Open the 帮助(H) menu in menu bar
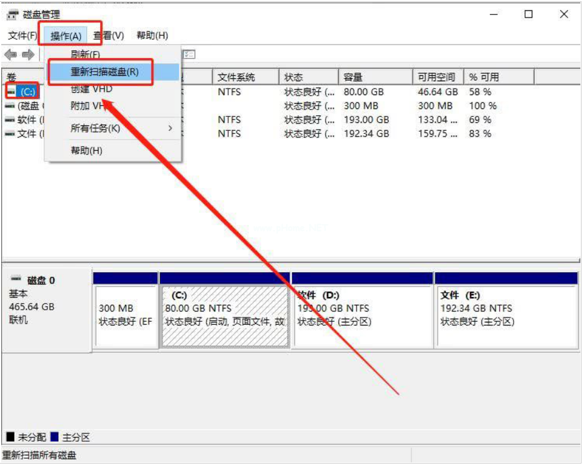 (152, 36)
